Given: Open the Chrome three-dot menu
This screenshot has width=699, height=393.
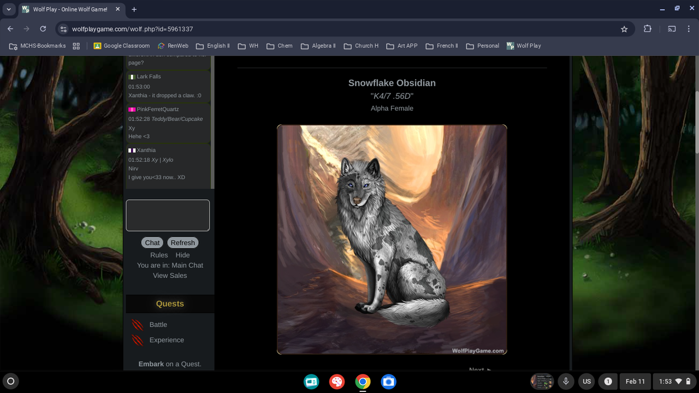Looking at the screenshot, I should pos(689,29).
